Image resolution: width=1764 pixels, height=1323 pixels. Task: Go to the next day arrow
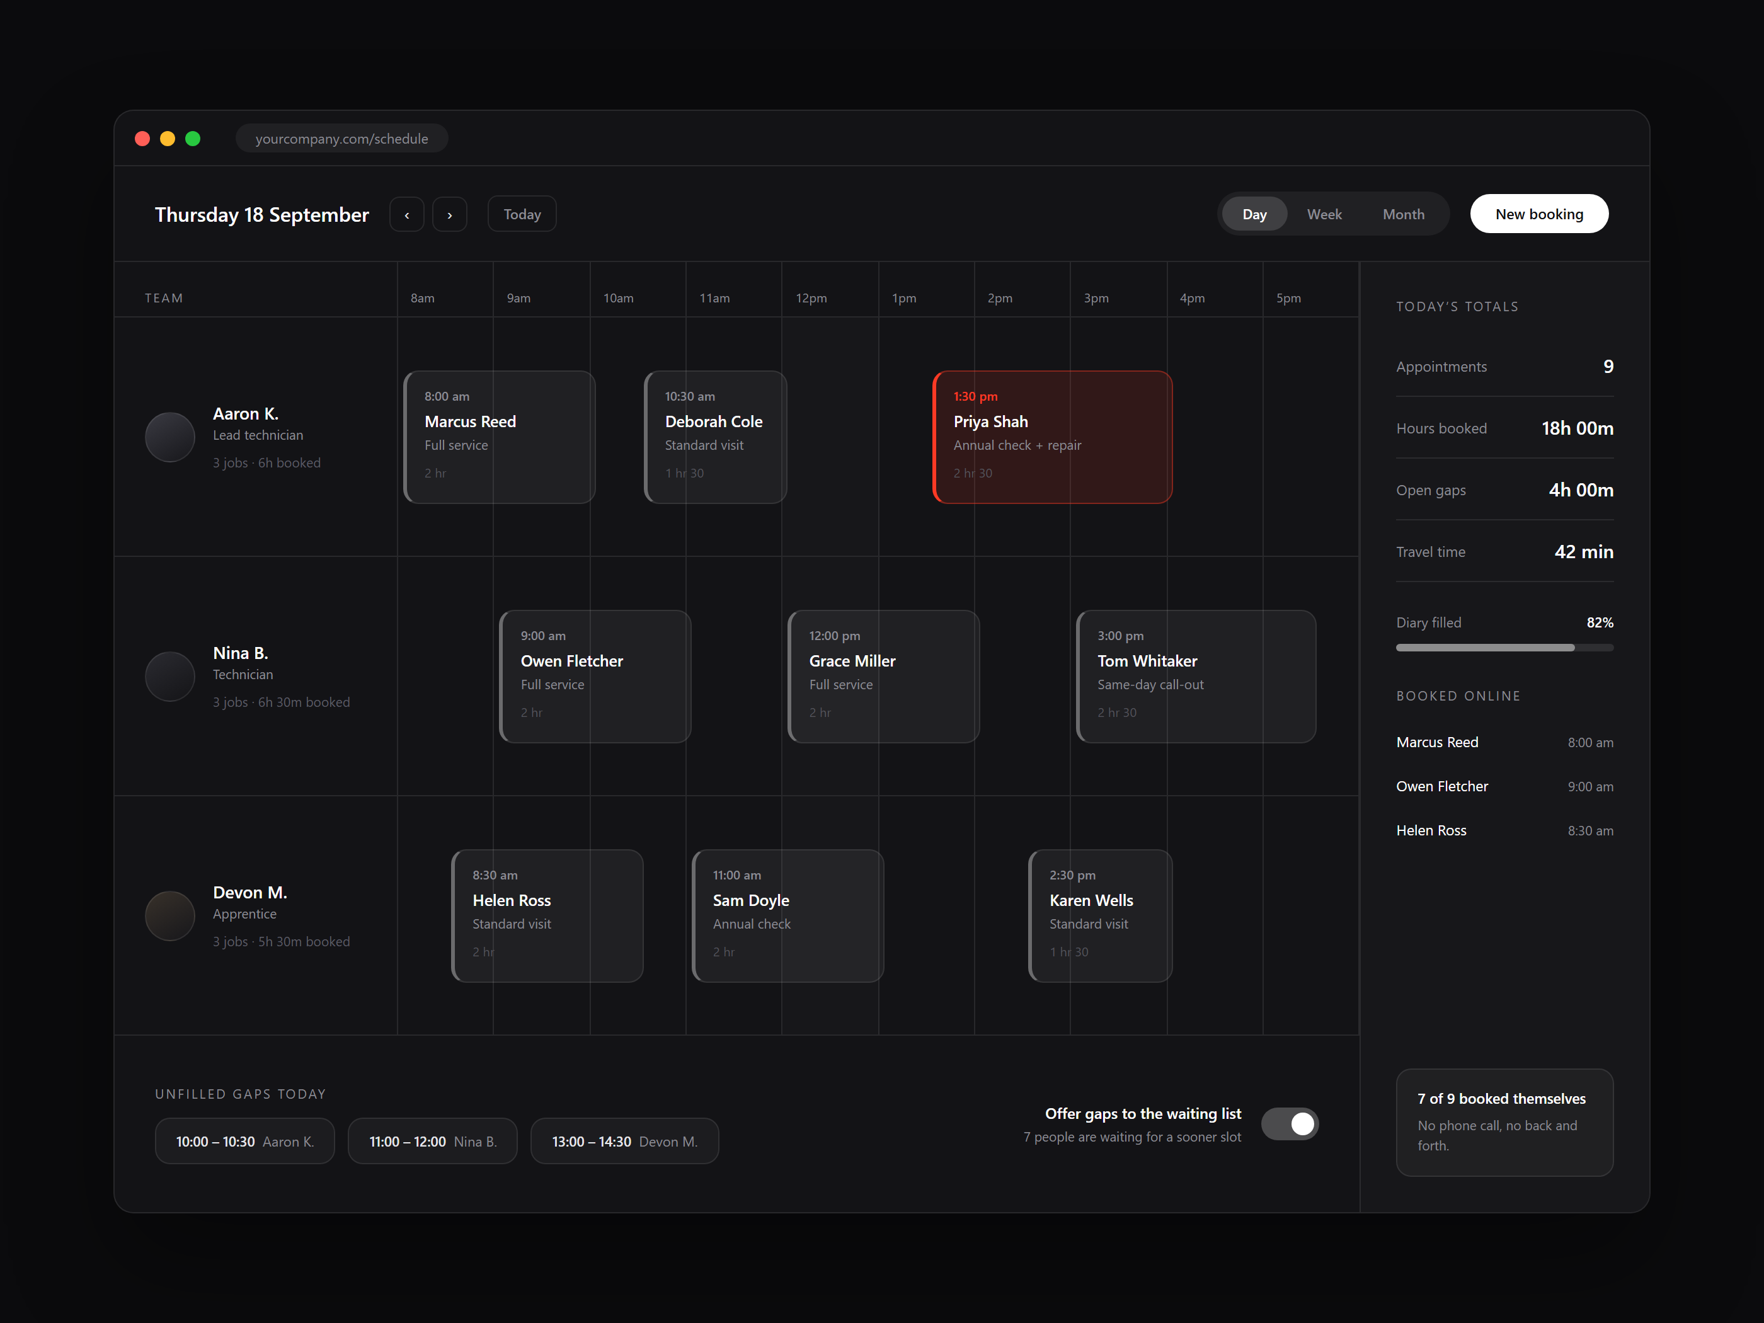pyautogui.click(x=450, y=215)
